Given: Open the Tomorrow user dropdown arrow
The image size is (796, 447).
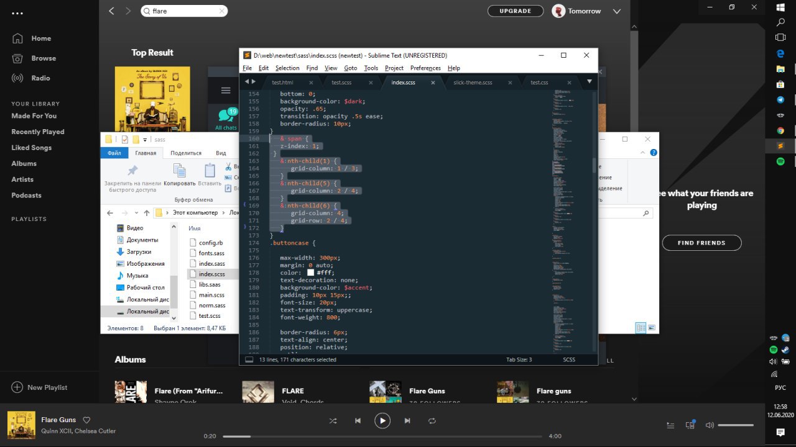Looking at the screenshot, I should (x=617, y=11).
